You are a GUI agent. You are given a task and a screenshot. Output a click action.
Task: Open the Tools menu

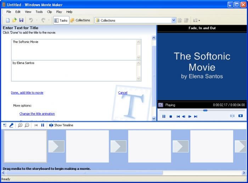(39, 12)
